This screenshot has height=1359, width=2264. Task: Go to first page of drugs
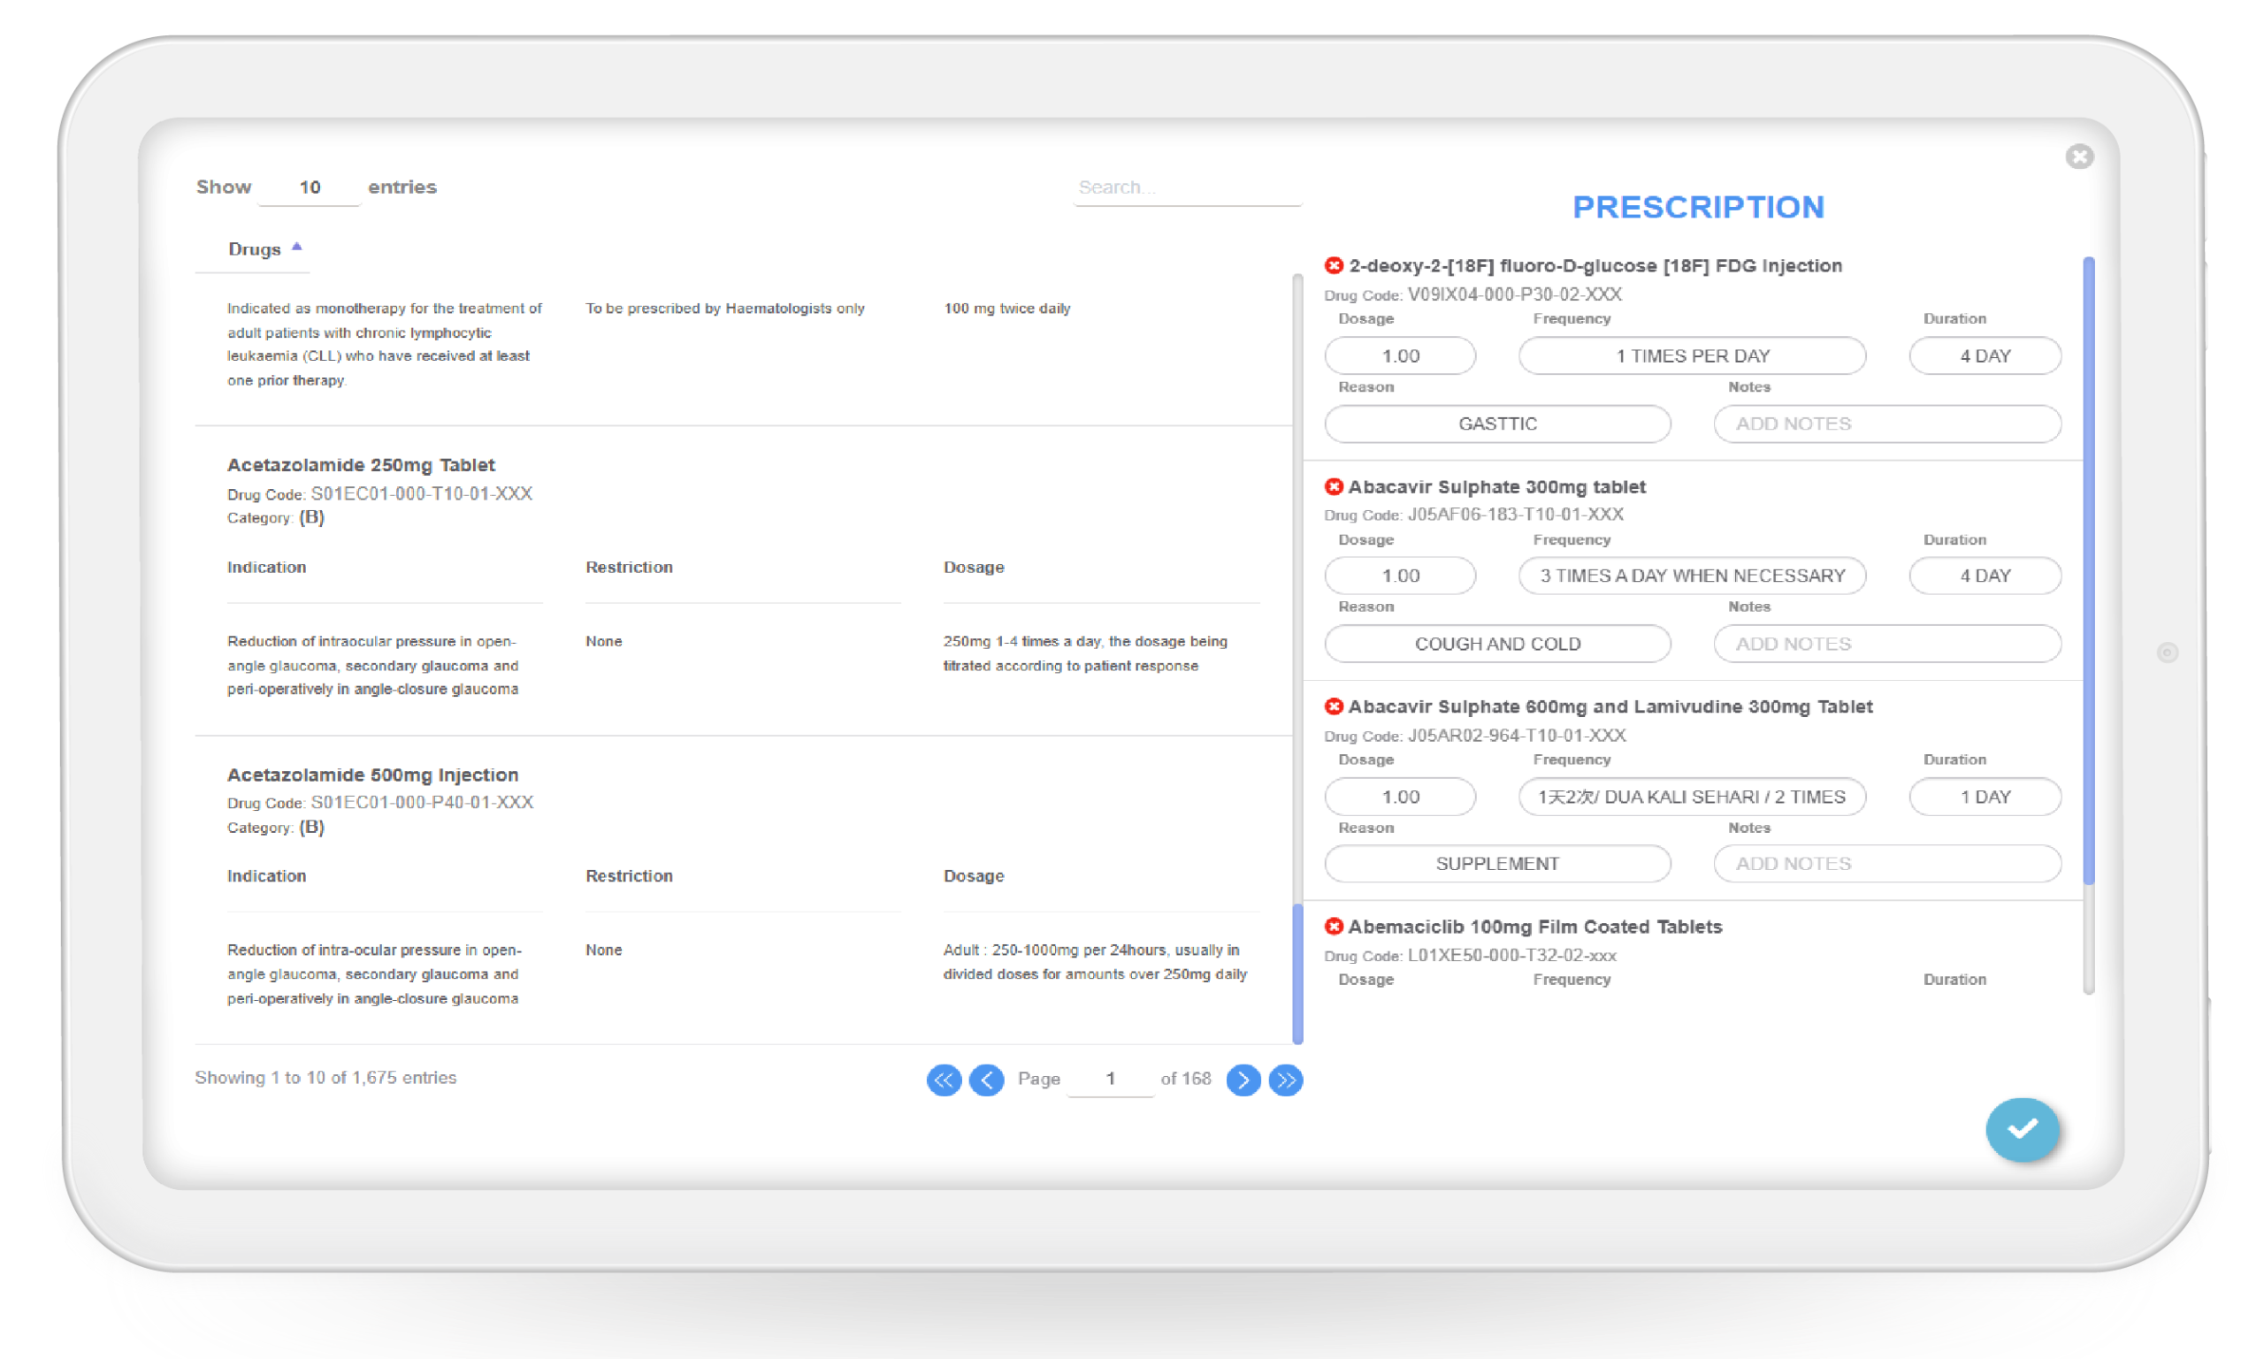click(x=944, y=1080)
